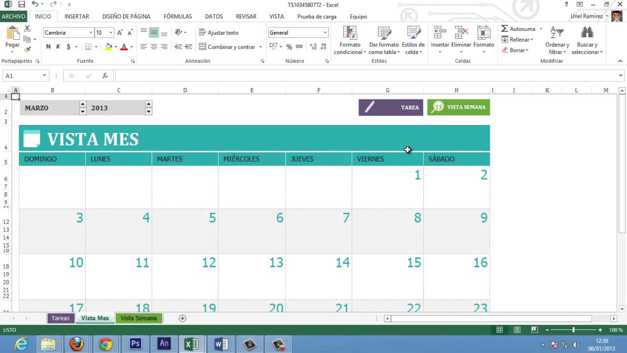Click the zoom slider handle
The image size is (627, 353).
click(574, 330)
